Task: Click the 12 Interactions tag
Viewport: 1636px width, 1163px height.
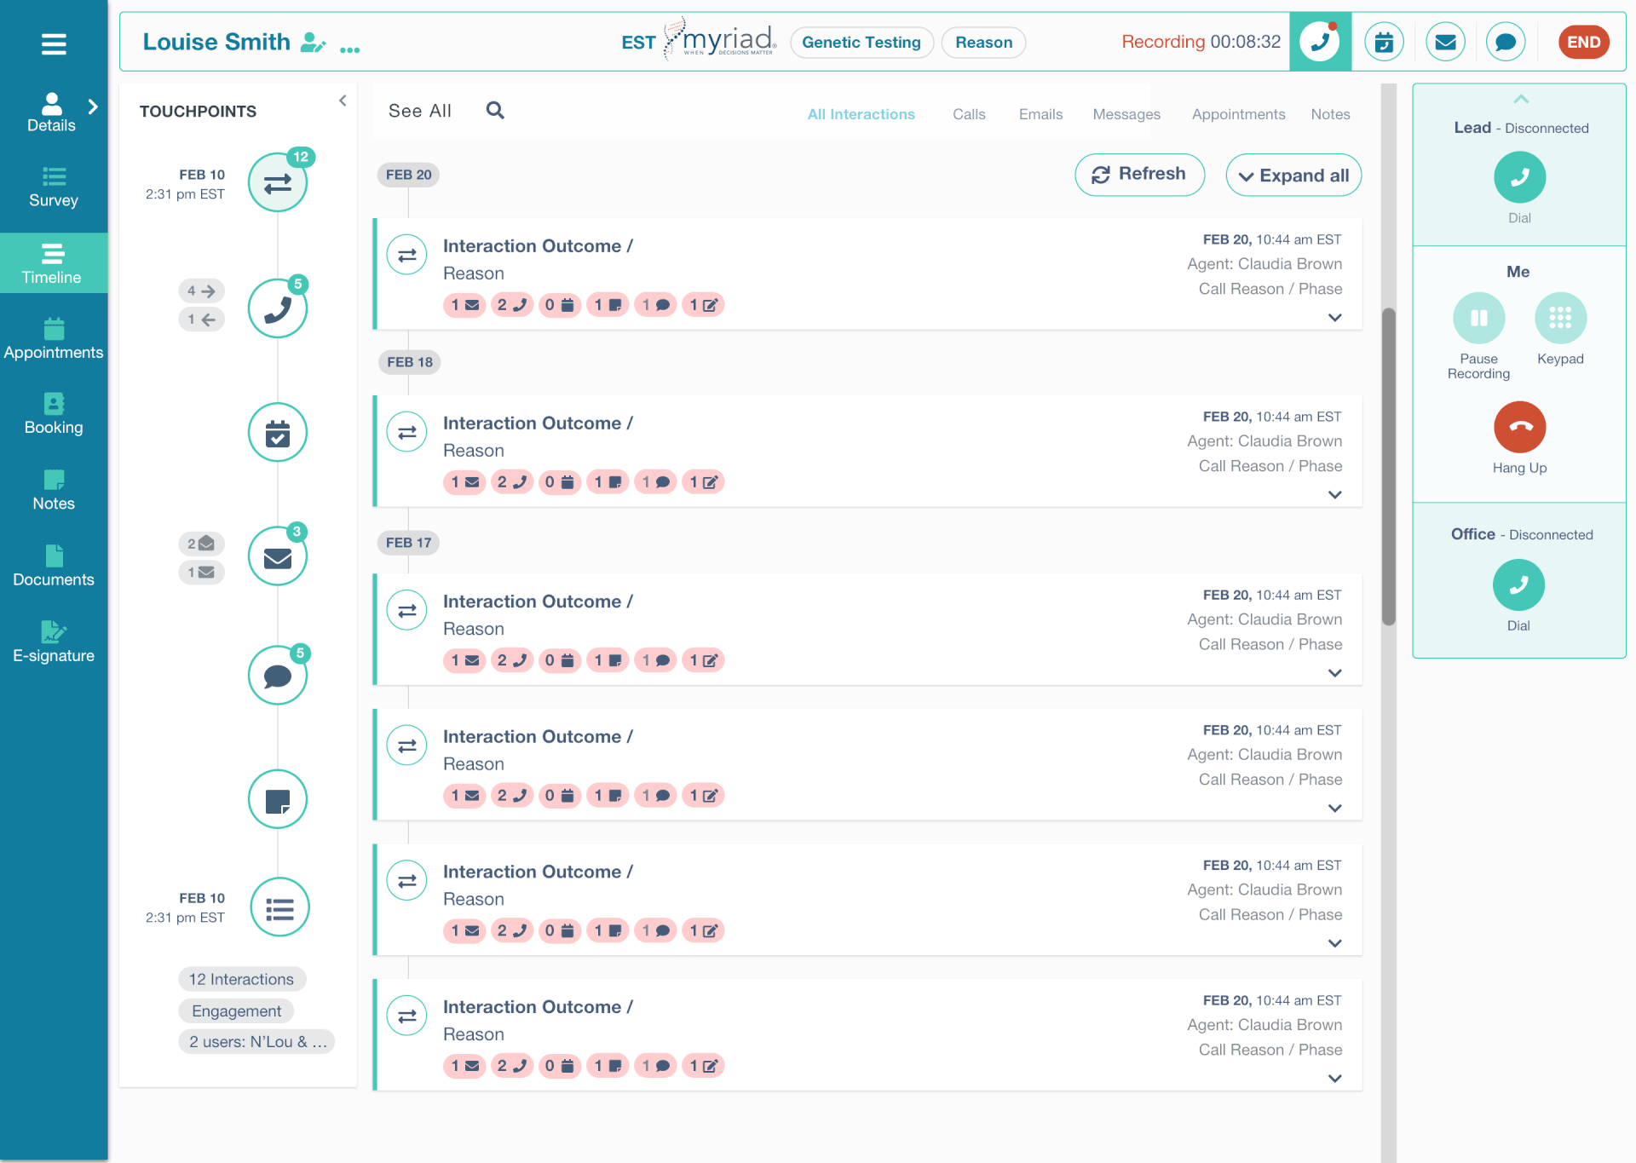Action: 242,979
